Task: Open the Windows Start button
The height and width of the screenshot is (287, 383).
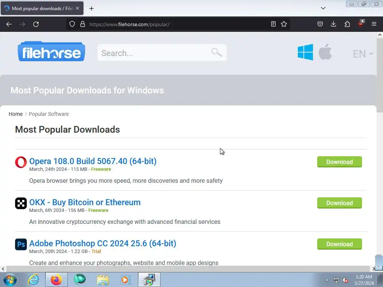Action: 10,280
